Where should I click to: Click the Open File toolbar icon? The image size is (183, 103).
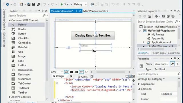pos(29,5)
